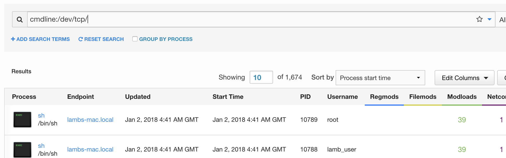Click the Showing results count field
The width and height of the screenshot is (506, 158).
261,77
